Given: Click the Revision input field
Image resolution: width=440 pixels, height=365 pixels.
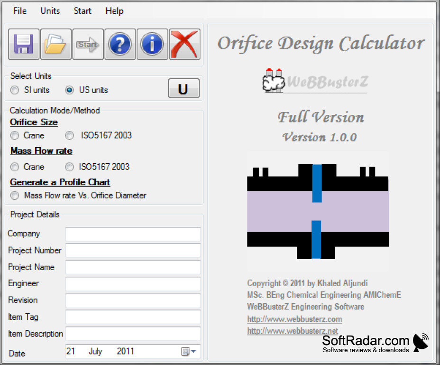Looking at the screenshot, I should point(133,300).
